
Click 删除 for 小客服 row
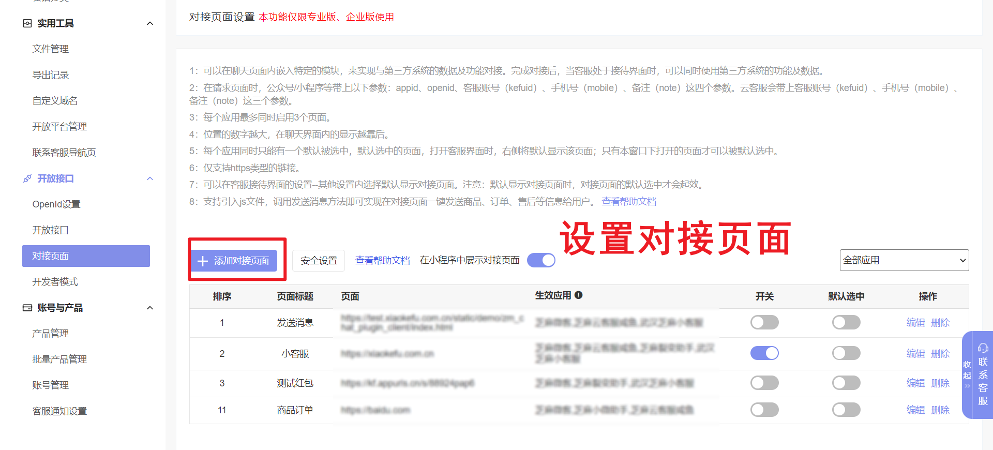coord(940,353)
